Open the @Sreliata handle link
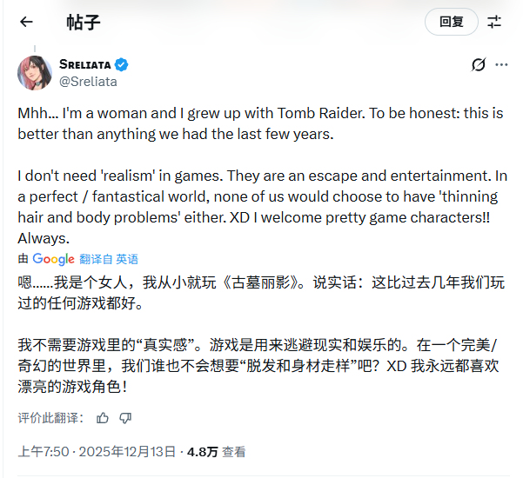Screen dimensions: 523x478 pos(88,82)
